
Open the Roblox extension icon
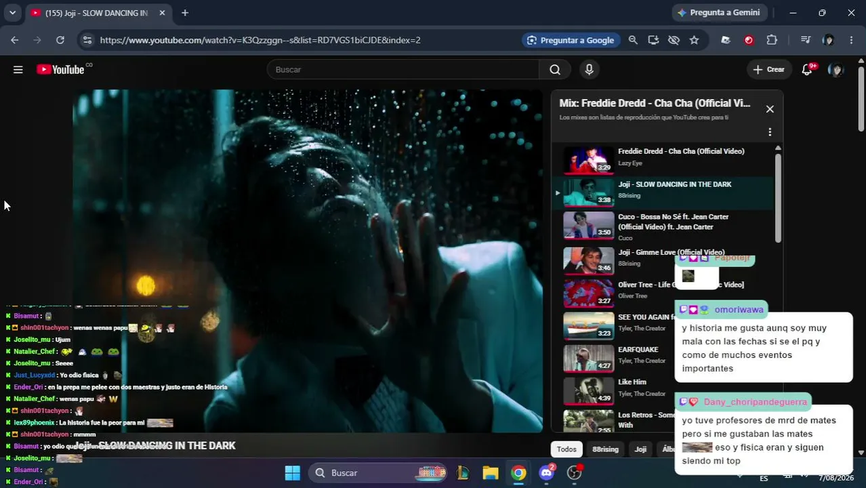(x=726, y=40)
